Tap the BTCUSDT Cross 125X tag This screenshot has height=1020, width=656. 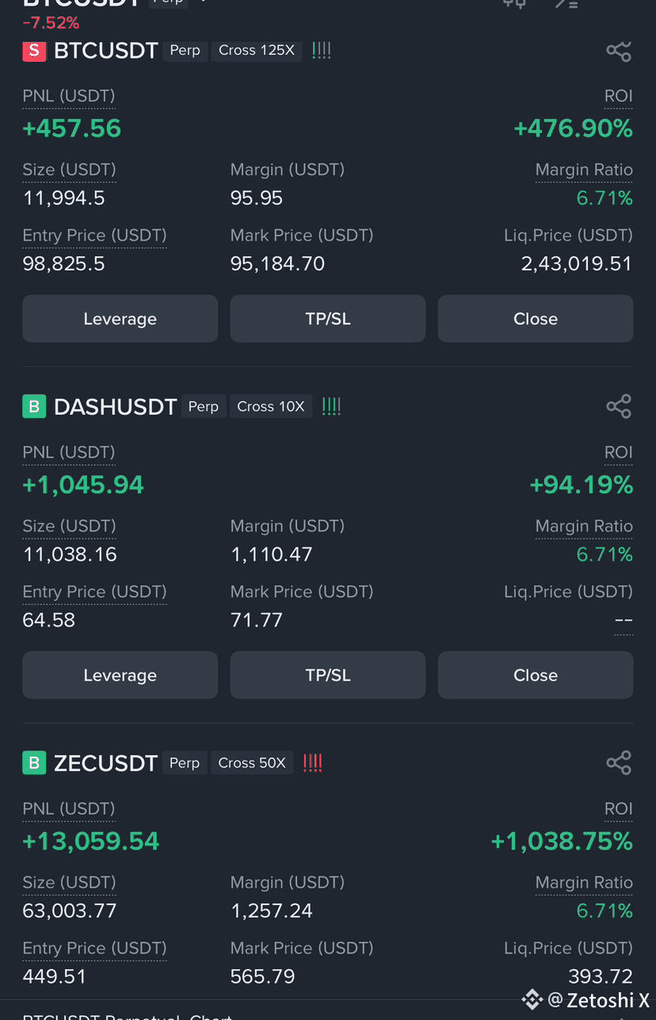tap(256, 51)
